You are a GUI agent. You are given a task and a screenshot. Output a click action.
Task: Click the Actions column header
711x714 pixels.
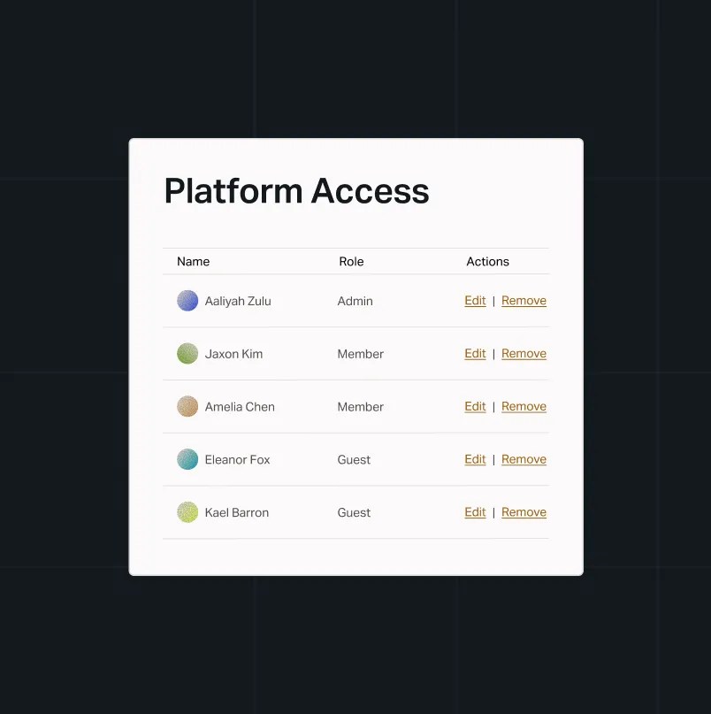tap(487, 261)
